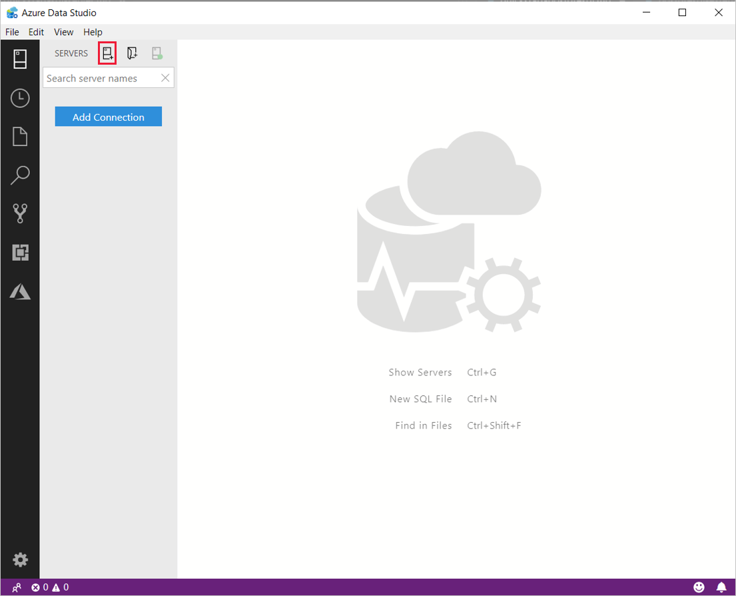The height and width of the screenshot is (596, 736).
Task: Open the Explorer sidebar panel
Action: [x=20, y=136]
